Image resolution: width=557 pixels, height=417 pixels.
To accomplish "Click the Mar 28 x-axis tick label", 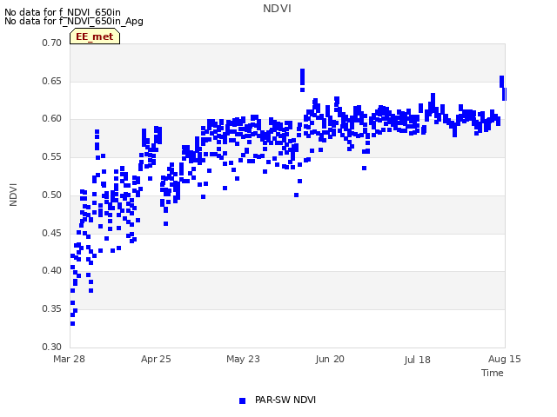I will click(x=70, y=359).
